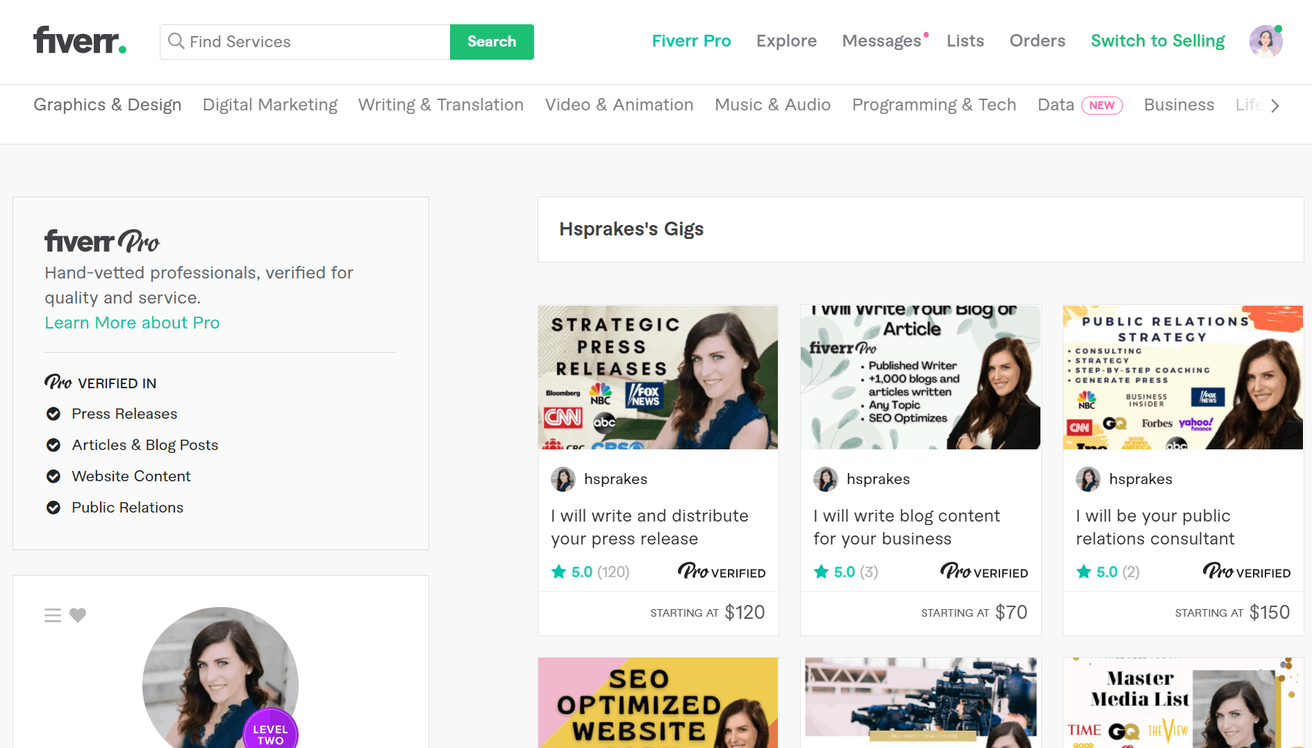Click Starting at $70 price
Screen dimensions: 1312x748
point(974,613)
